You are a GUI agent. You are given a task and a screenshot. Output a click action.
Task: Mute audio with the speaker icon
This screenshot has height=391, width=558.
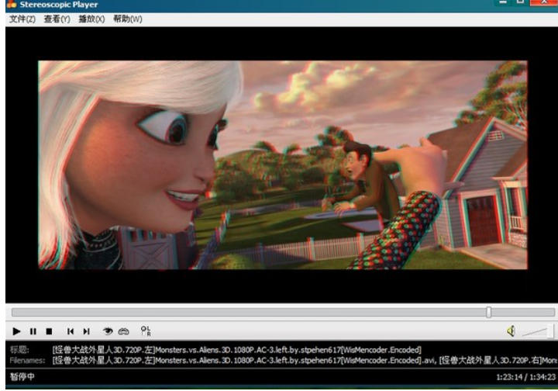tap(511, 331)
